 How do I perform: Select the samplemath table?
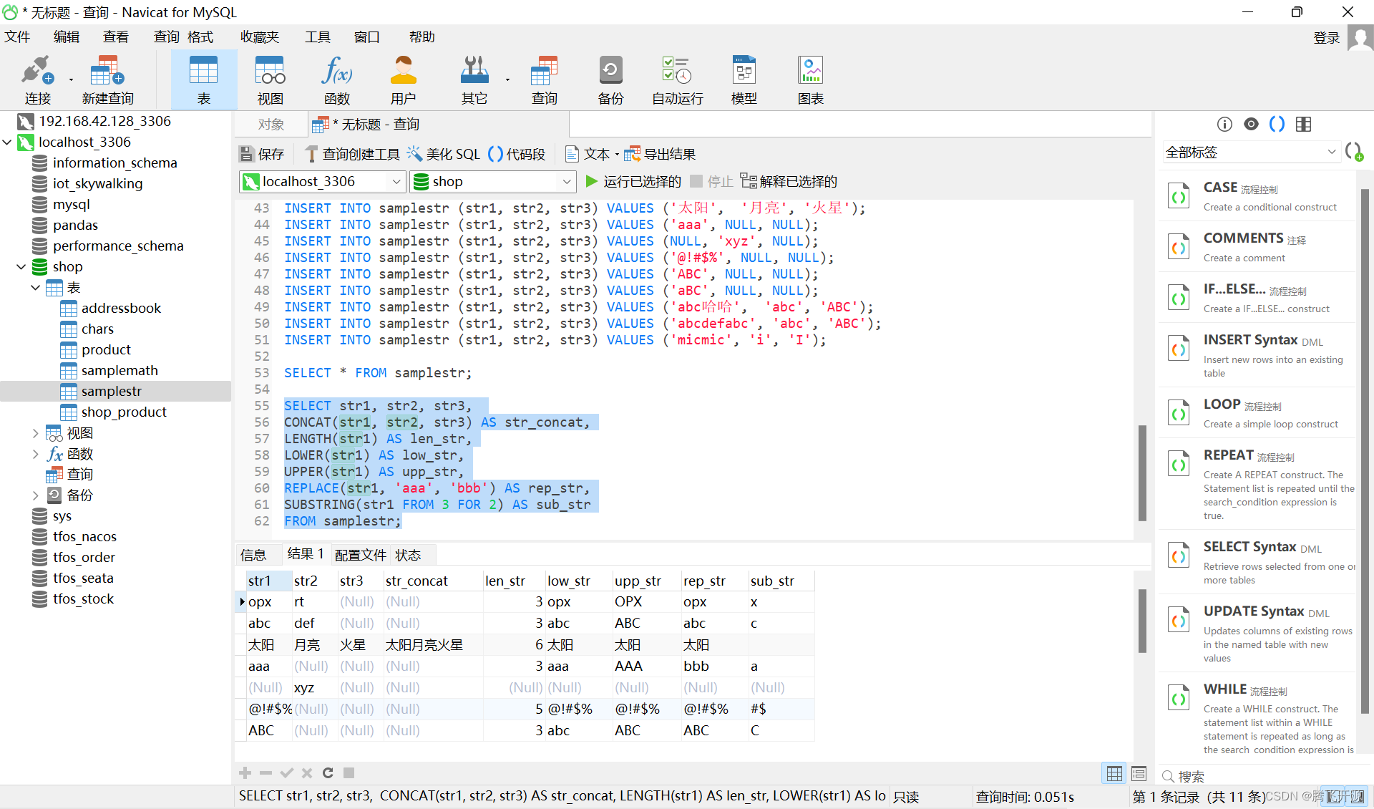pos(120,371)
